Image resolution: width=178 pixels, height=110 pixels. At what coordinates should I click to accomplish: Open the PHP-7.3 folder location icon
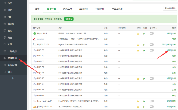coord(138,50)
